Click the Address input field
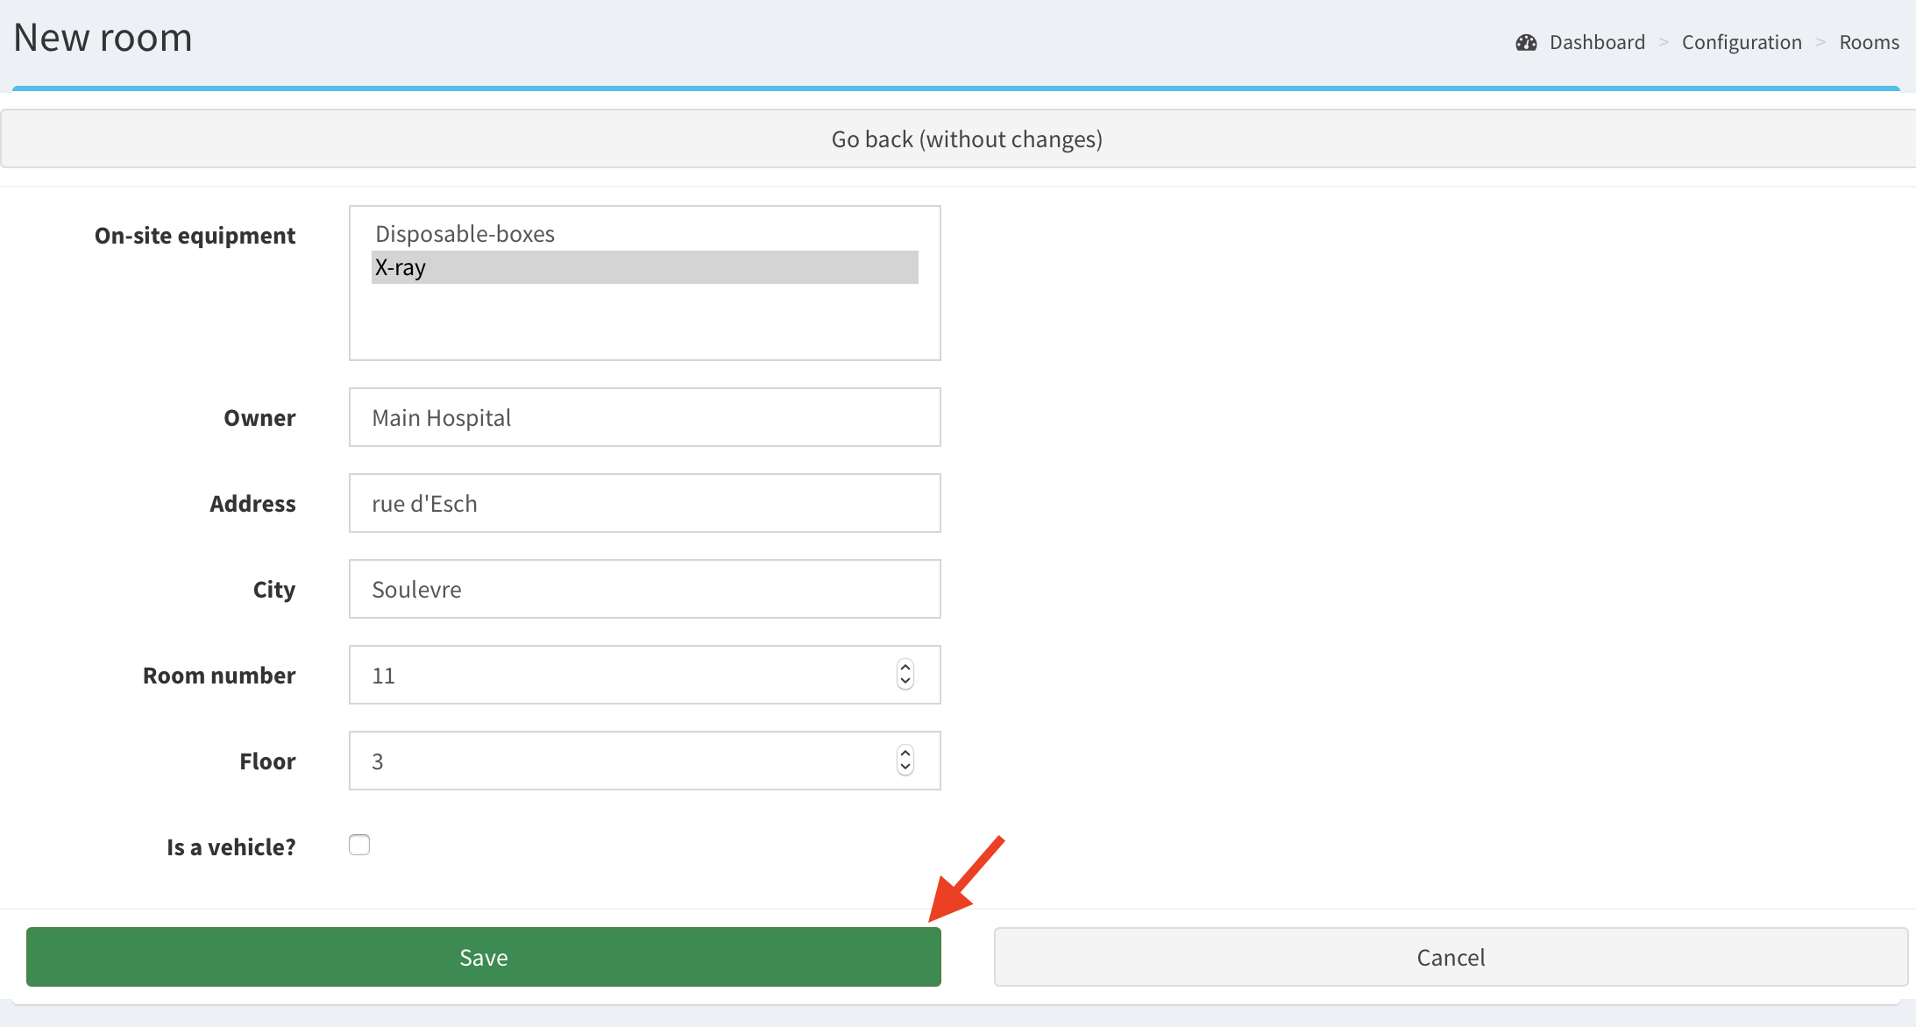1916x1027 pixels. coord(643,504)
